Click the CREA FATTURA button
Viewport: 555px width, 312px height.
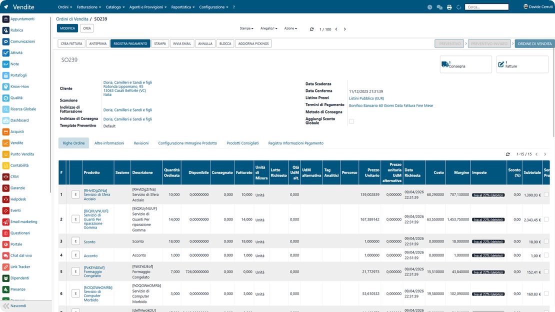tap(71, 43)
